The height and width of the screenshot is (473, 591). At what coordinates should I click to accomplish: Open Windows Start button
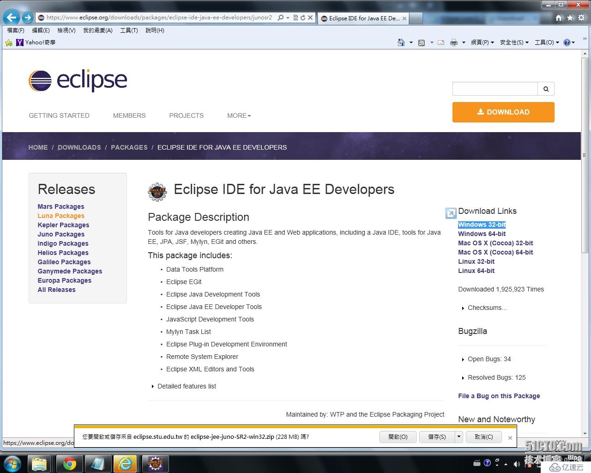click(x=12, y=463)
